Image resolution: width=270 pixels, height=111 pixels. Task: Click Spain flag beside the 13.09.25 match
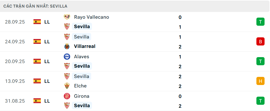click(x=37, y=81)
